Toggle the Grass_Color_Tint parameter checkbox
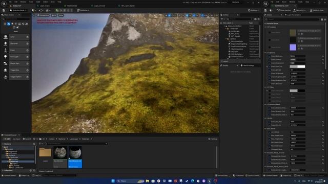This screenshot has width=328, height=184. (x=270, y=66)
